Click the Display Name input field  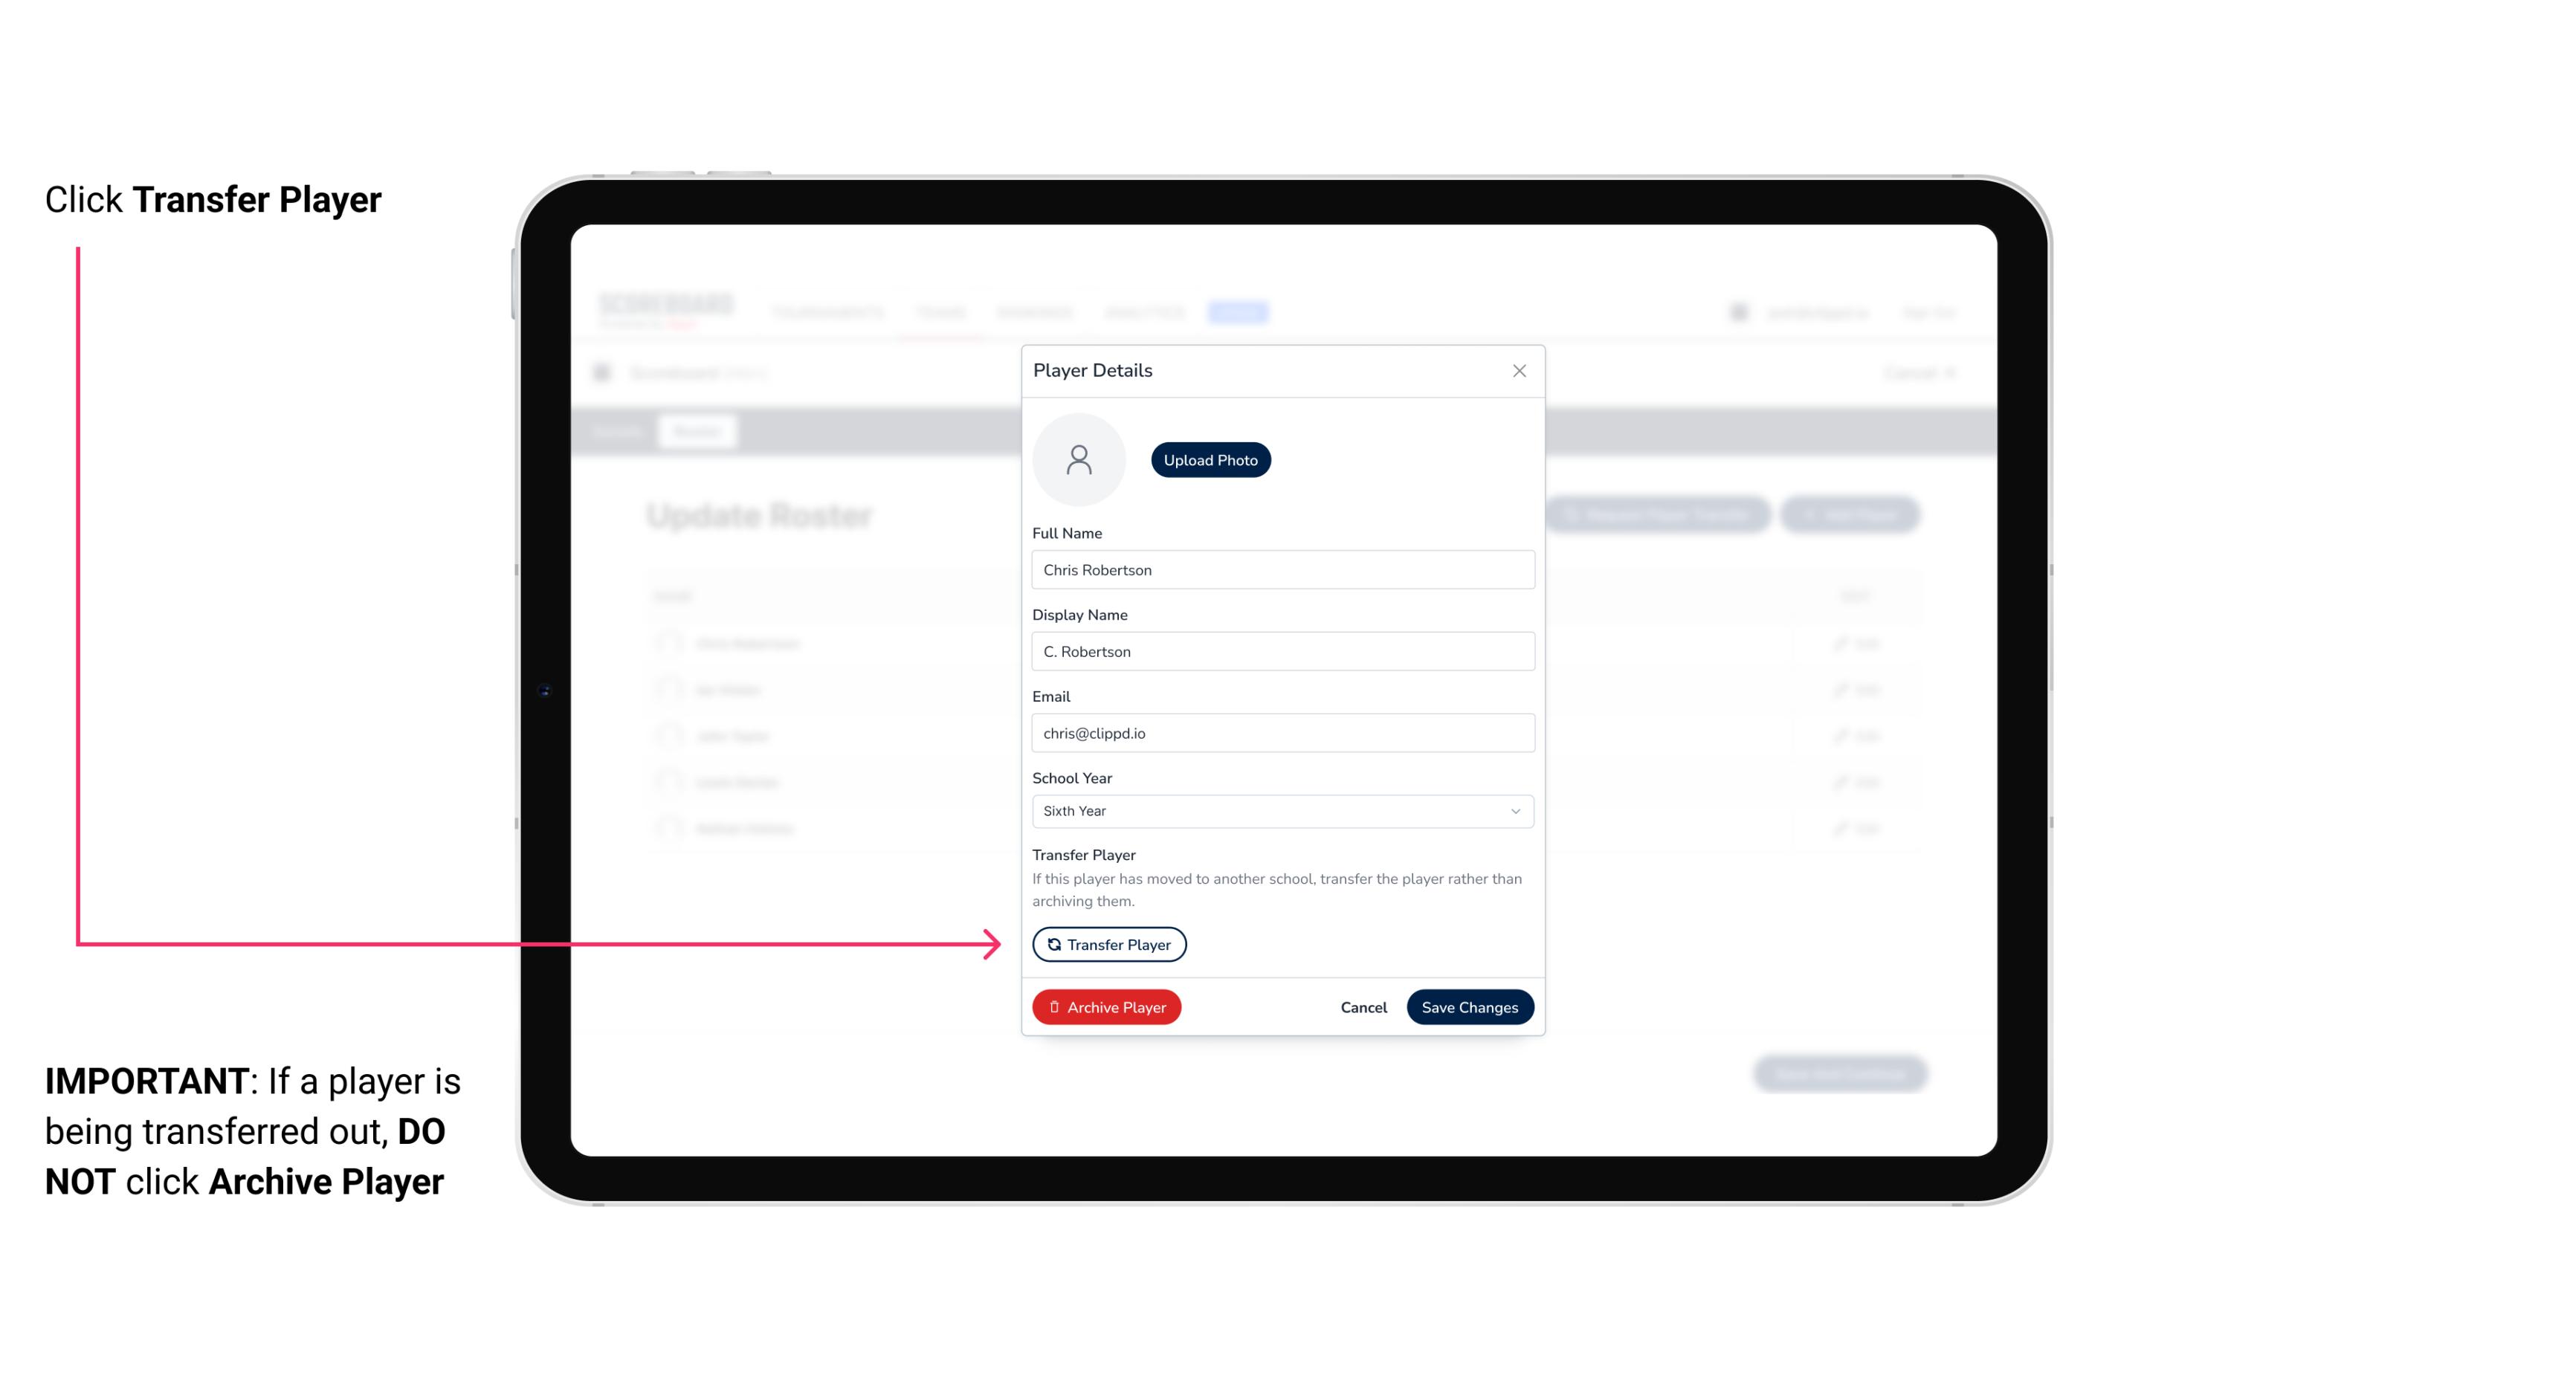(x=1282, y=650)
